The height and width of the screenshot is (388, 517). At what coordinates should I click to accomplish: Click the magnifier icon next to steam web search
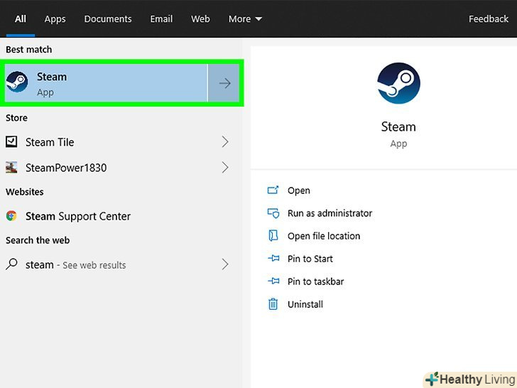[x=11, y=264]
